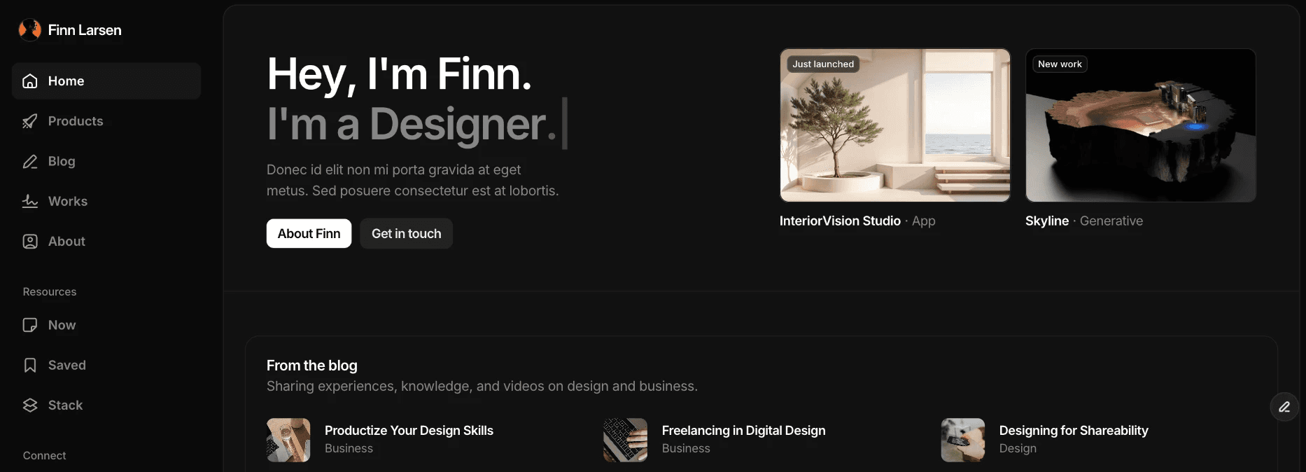Click Business category under Productize post

(349, 448)
